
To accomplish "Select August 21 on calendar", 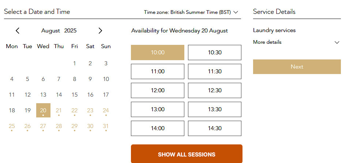I will [59, 110].
